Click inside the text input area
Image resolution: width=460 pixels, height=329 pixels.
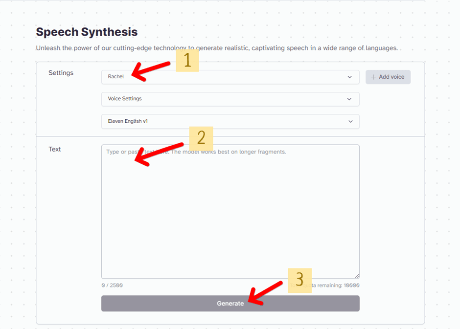click(x=230, y=215)
